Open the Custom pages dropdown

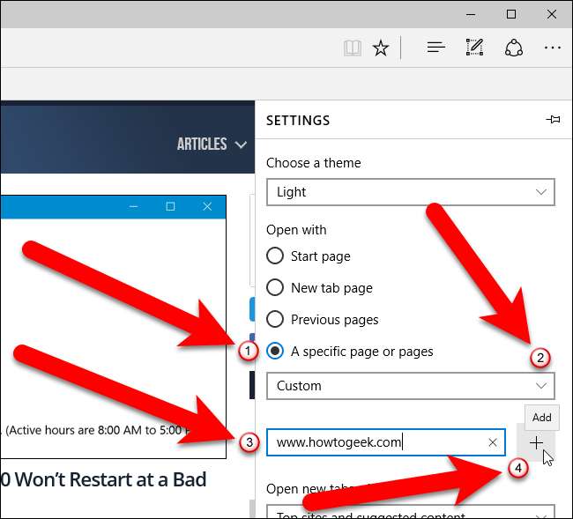coord(411,386)
